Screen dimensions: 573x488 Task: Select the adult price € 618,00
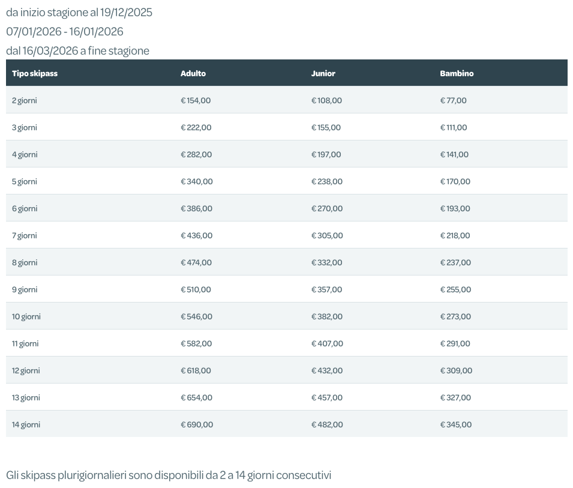196,370
